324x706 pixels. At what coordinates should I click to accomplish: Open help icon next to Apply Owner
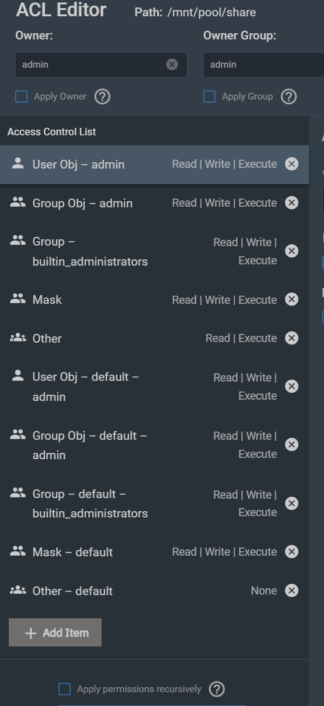pos(102,96)
